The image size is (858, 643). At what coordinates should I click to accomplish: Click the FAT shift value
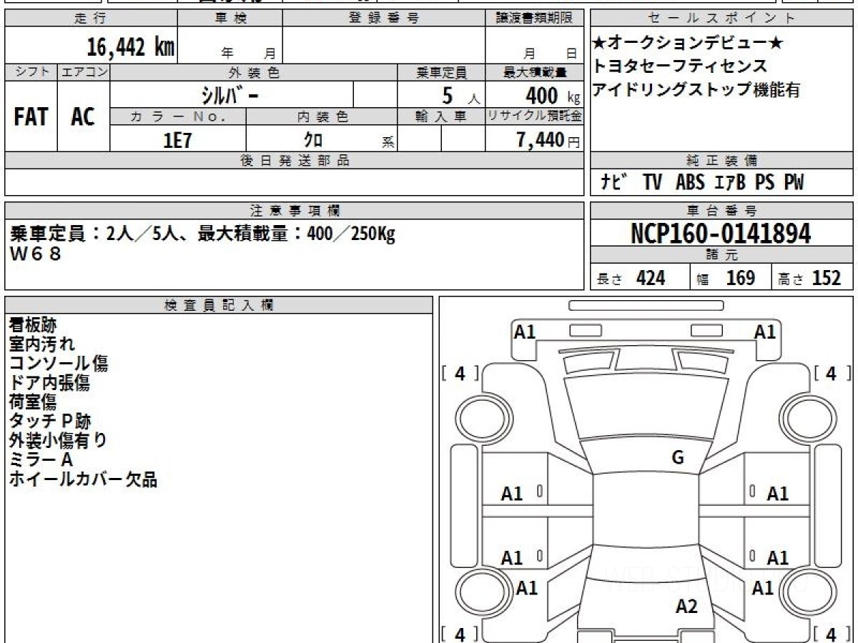(x=31, y=117)
